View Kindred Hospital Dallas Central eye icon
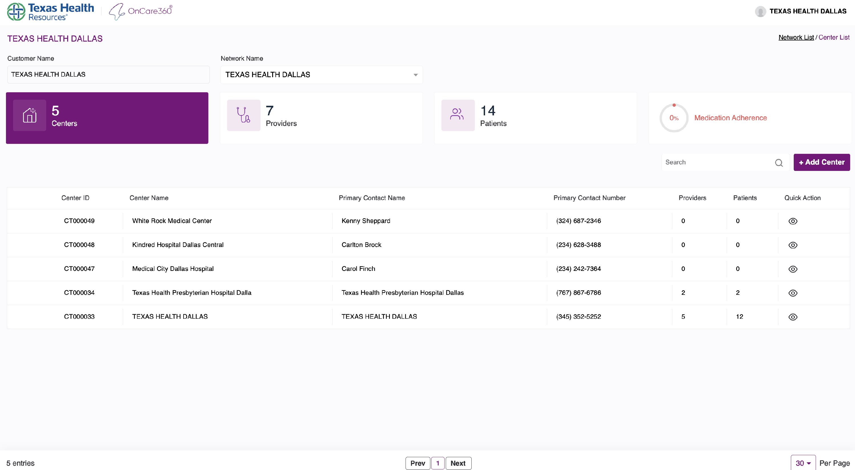This screenshot has width=855, height=470. pos(793,245)
